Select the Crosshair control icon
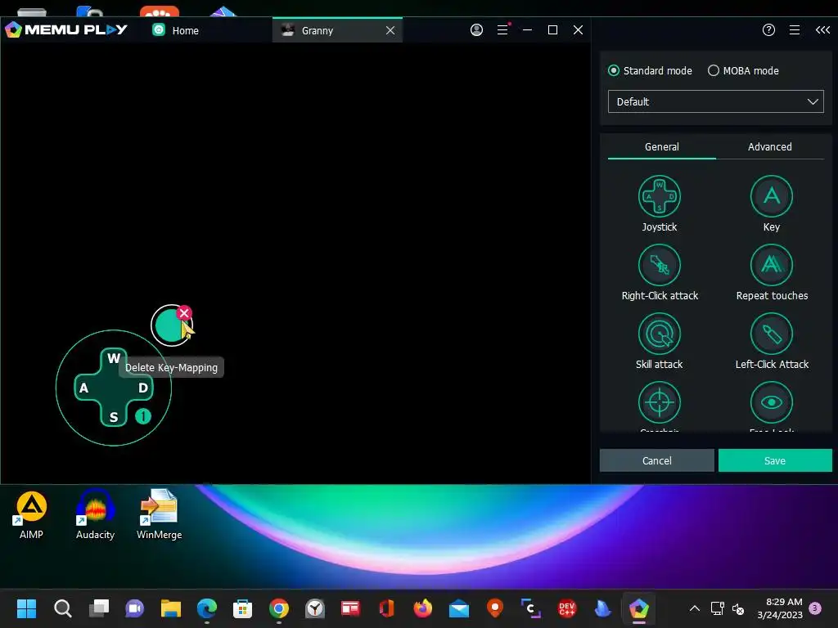 coord(659,402)
